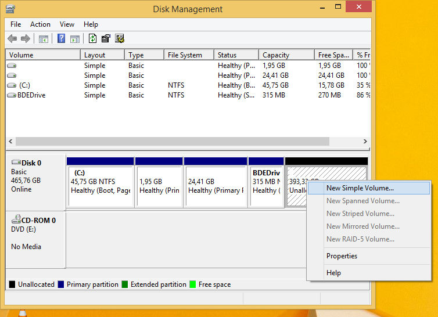Click Healthy (B... status in the C: row
This screenshot has height=317, width=438.
[236, 85]
